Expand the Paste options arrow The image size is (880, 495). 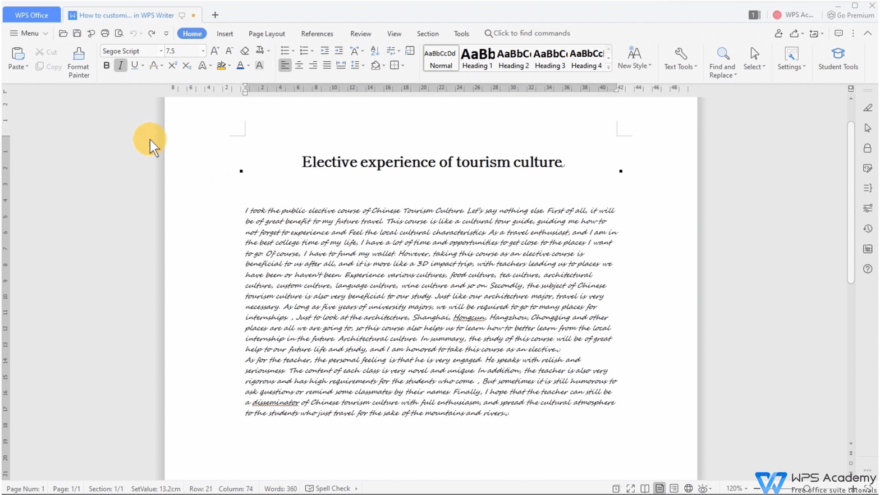tap(26, 67)
